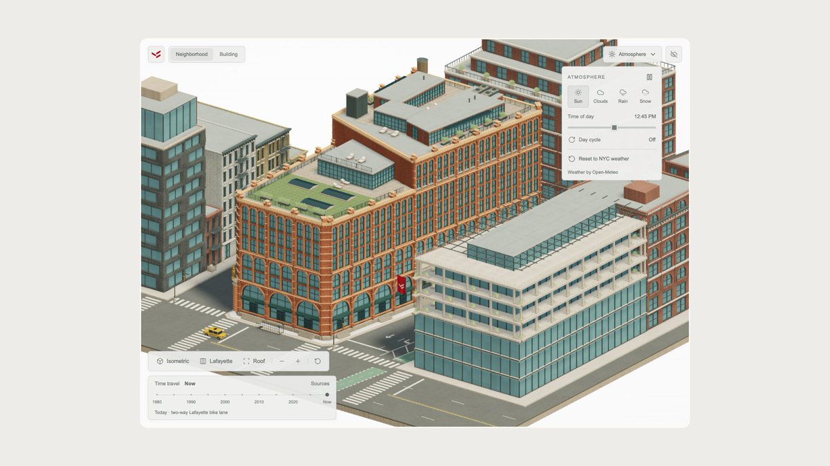830x466 pixels.
Task: Select Rain weather
Action: pos(623,96)
